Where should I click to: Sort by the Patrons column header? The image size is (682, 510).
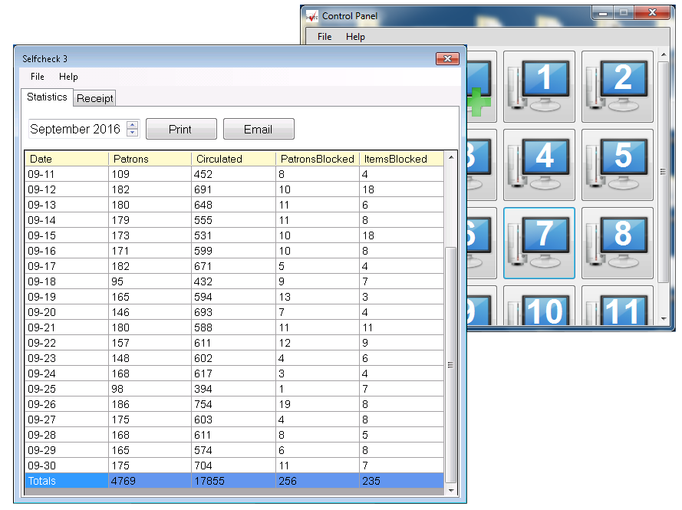(150, 159)
